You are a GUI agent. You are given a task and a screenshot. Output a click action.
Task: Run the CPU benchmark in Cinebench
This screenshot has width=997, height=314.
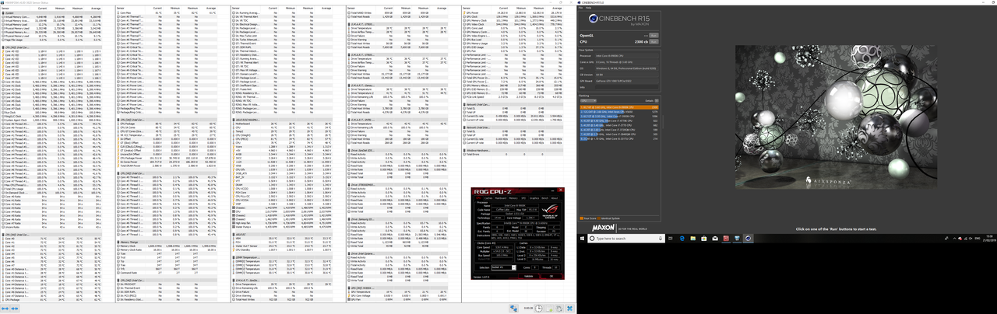[654, 41]
